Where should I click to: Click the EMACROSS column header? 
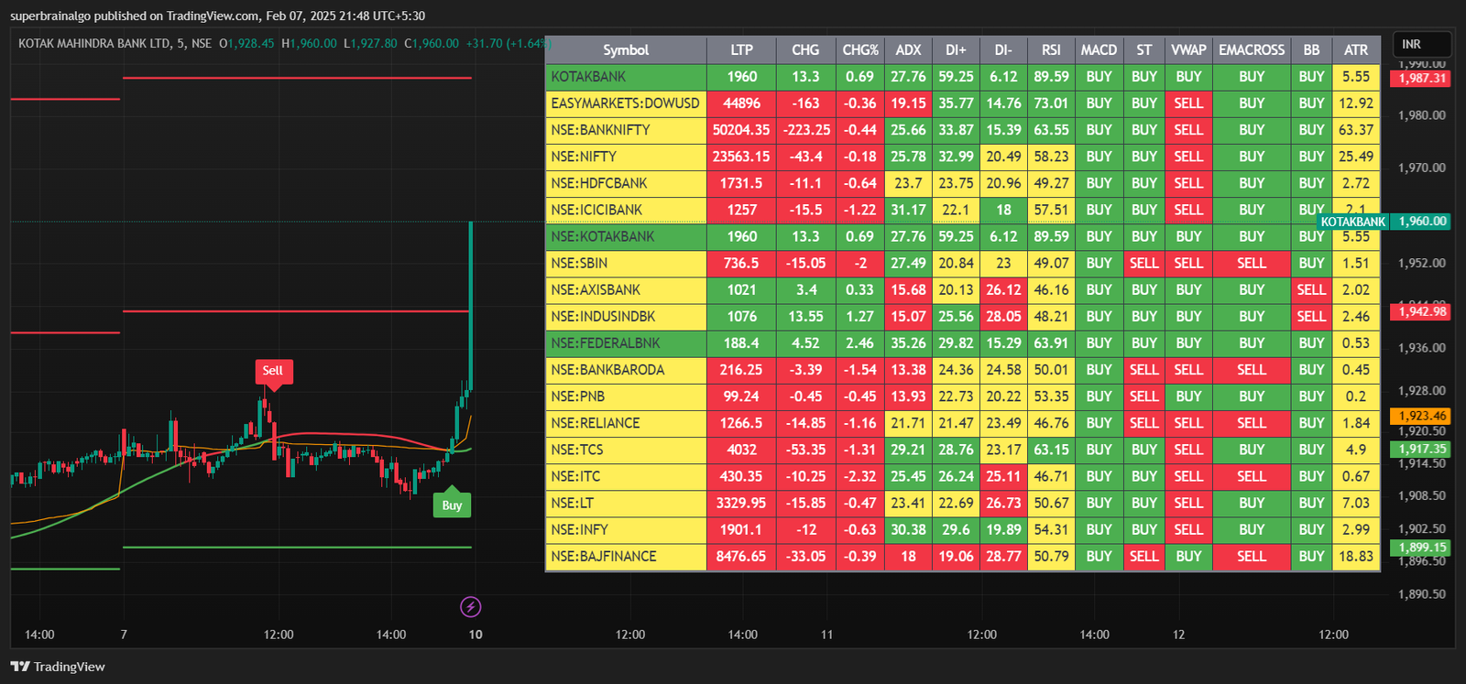click(x=1252, y=50)
